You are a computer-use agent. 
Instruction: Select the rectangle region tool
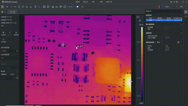click(x=19, y=7)
